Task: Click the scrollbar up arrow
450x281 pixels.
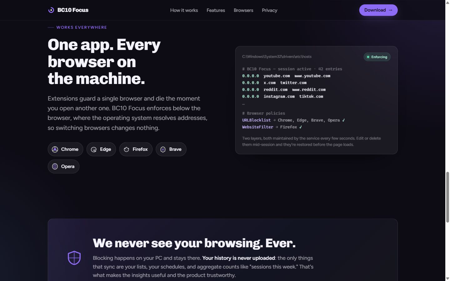Action: [x=447, y=2]
